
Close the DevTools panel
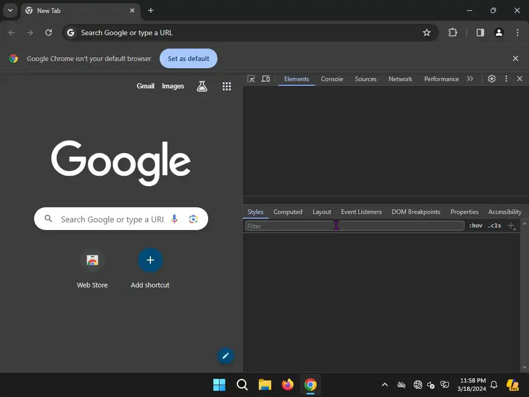click(x=520, y=79)
